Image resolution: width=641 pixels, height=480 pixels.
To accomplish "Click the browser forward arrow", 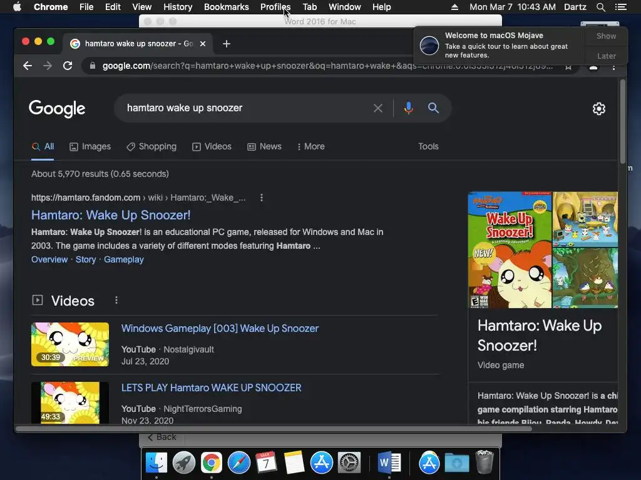I will click(x=48, y=66).
